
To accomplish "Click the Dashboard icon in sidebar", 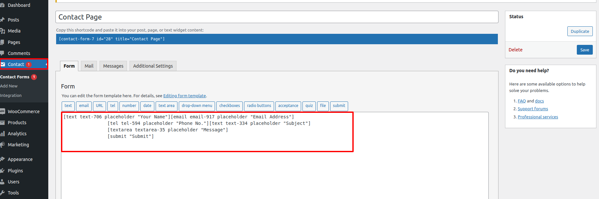I will (x=2, y=5).
